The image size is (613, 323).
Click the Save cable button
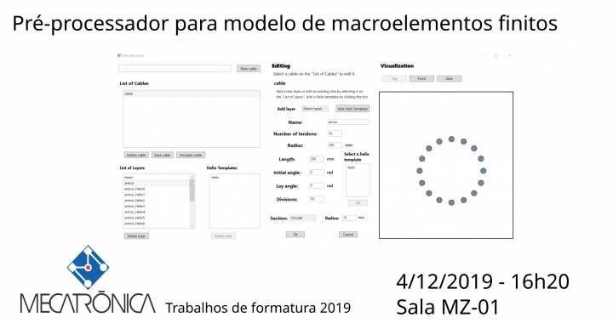click(163, 155)
